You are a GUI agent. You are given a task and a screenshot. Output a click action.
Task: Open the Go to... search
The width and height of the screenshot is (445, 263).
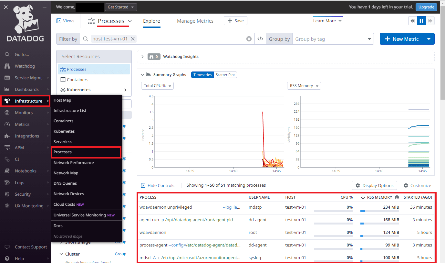point(22,54)
